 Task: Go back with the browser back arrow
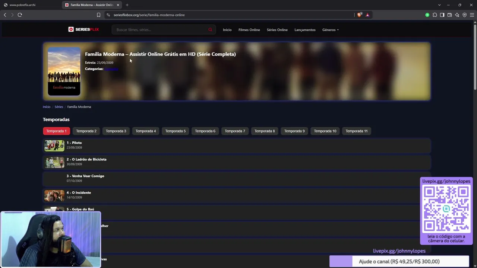pyautogui.click(x=5, y=15)
